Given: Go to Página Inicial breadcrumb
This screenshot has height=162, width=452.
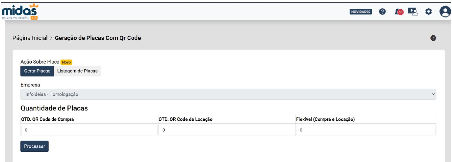Looking at the screenshot, I should point(30,38).
